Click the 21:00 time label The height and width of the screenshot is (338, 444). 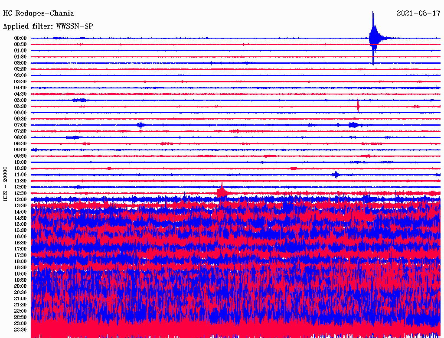coord(20,299)
